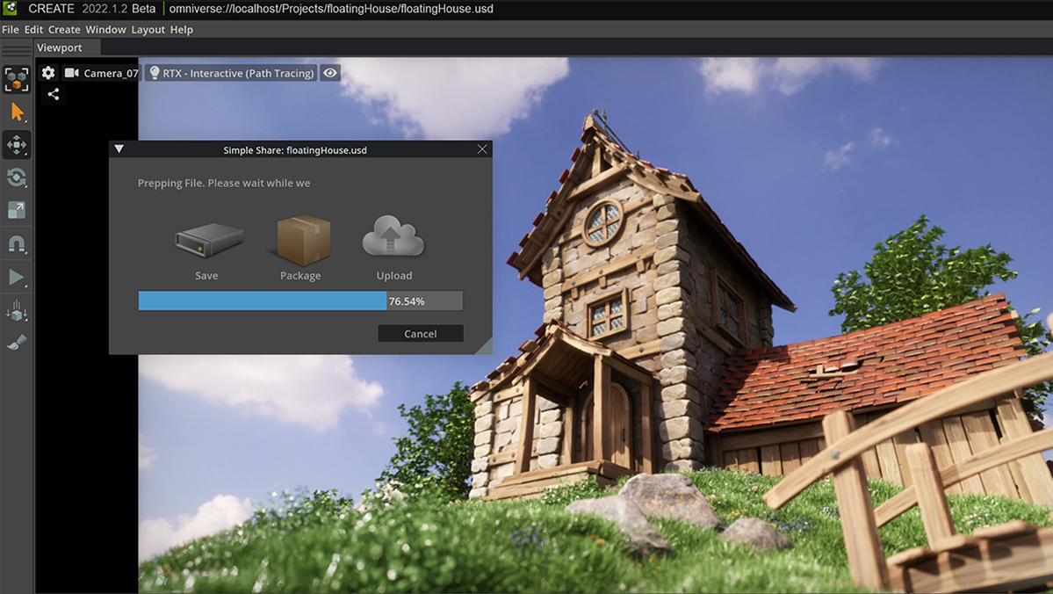Viewport: 1053px width, 594px height.
Task: Click the Share icon in viewport
Action: [54, 94]
